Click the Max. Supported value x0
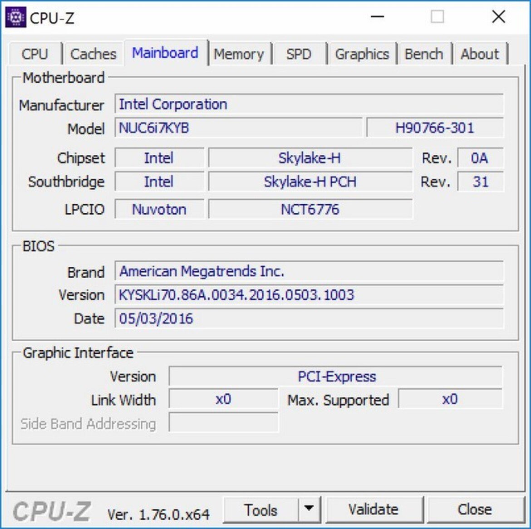531x529 pixels. 450,399
